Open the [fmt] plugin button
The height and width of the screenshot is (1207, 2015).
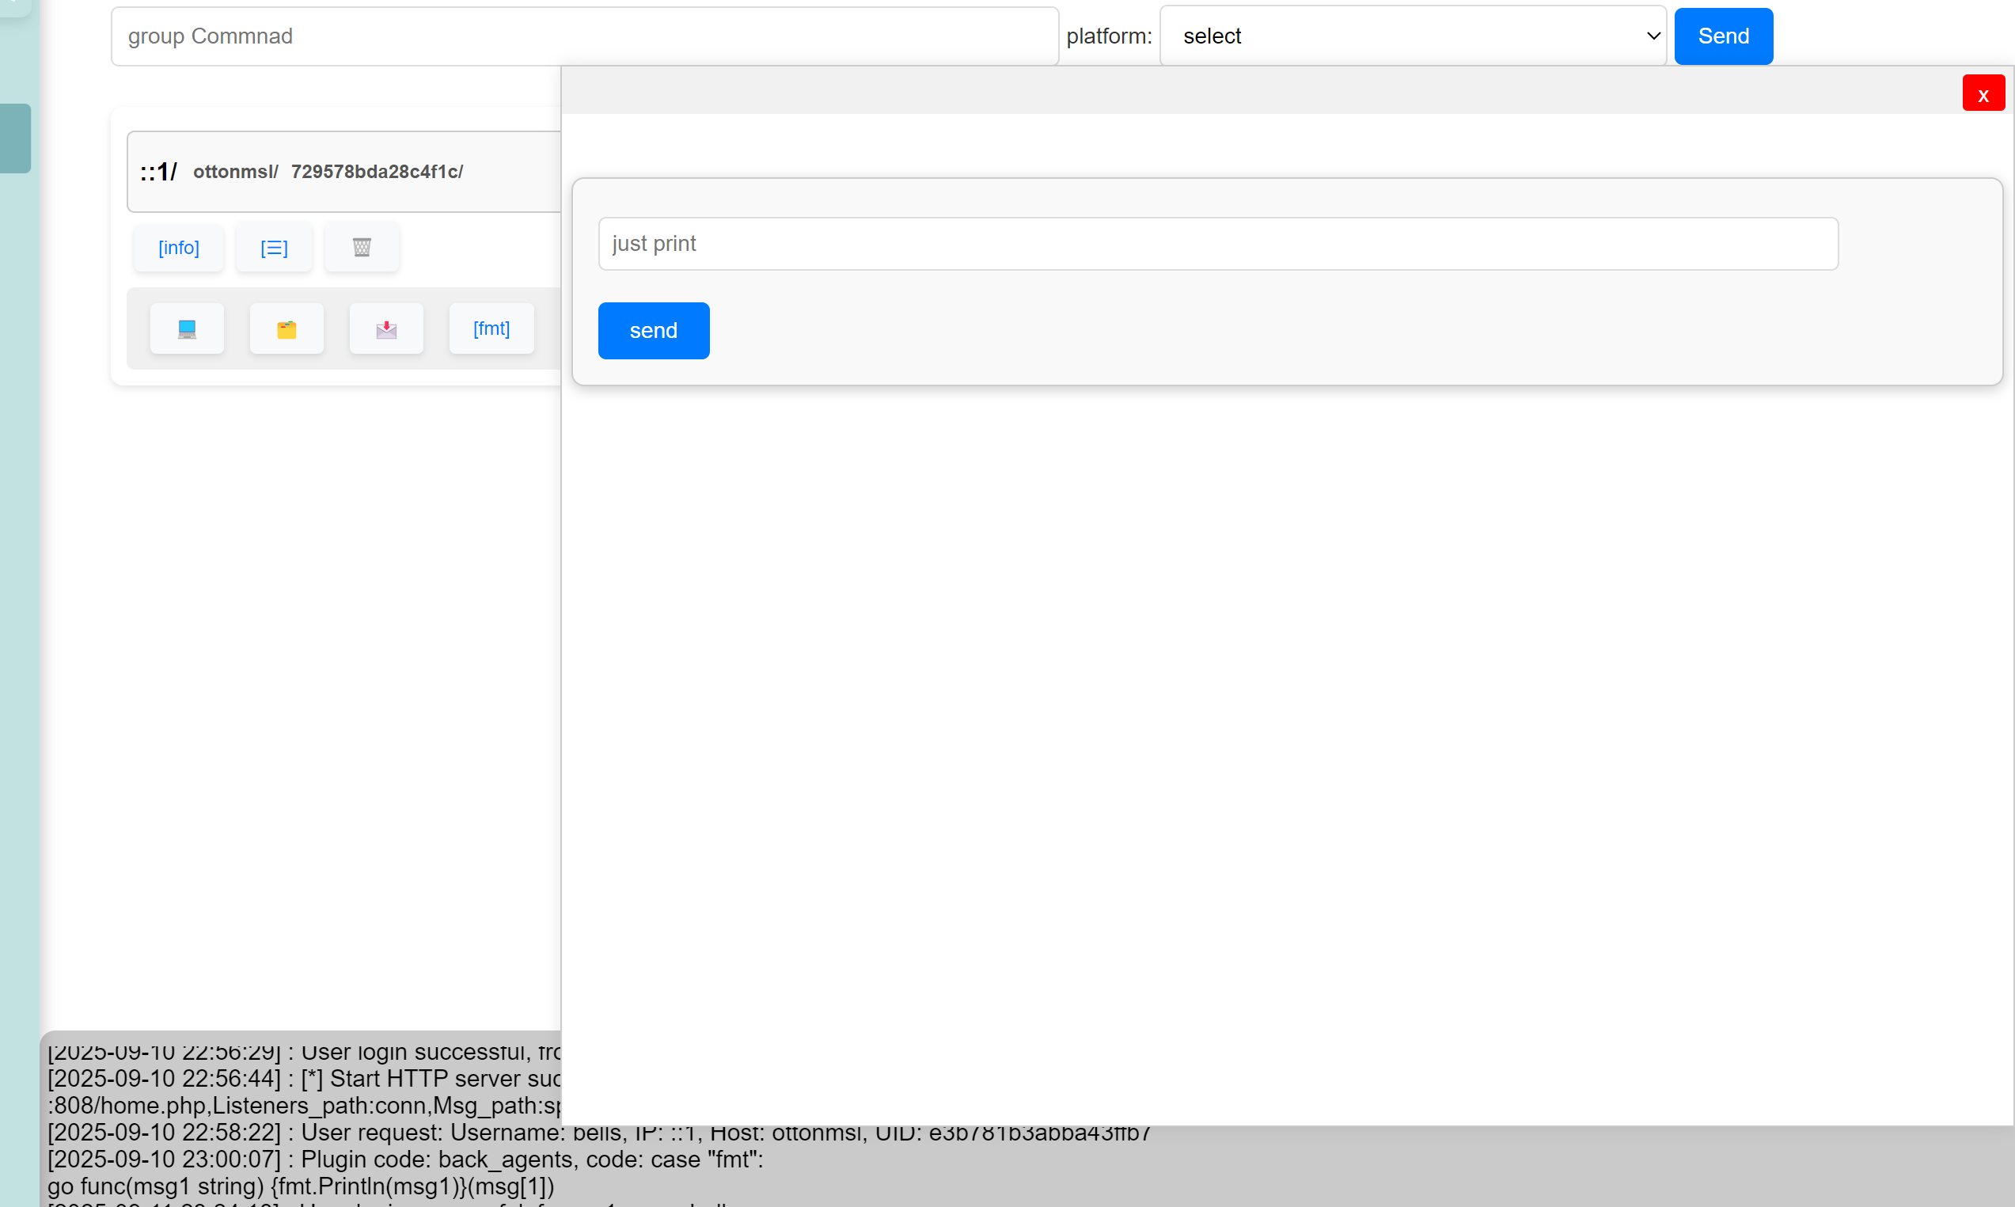491,328
